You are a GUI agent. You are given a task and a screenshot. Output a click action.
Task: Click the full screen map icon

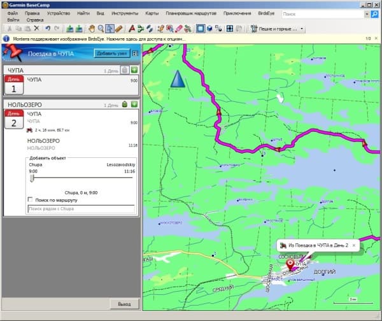coord(230,29)
